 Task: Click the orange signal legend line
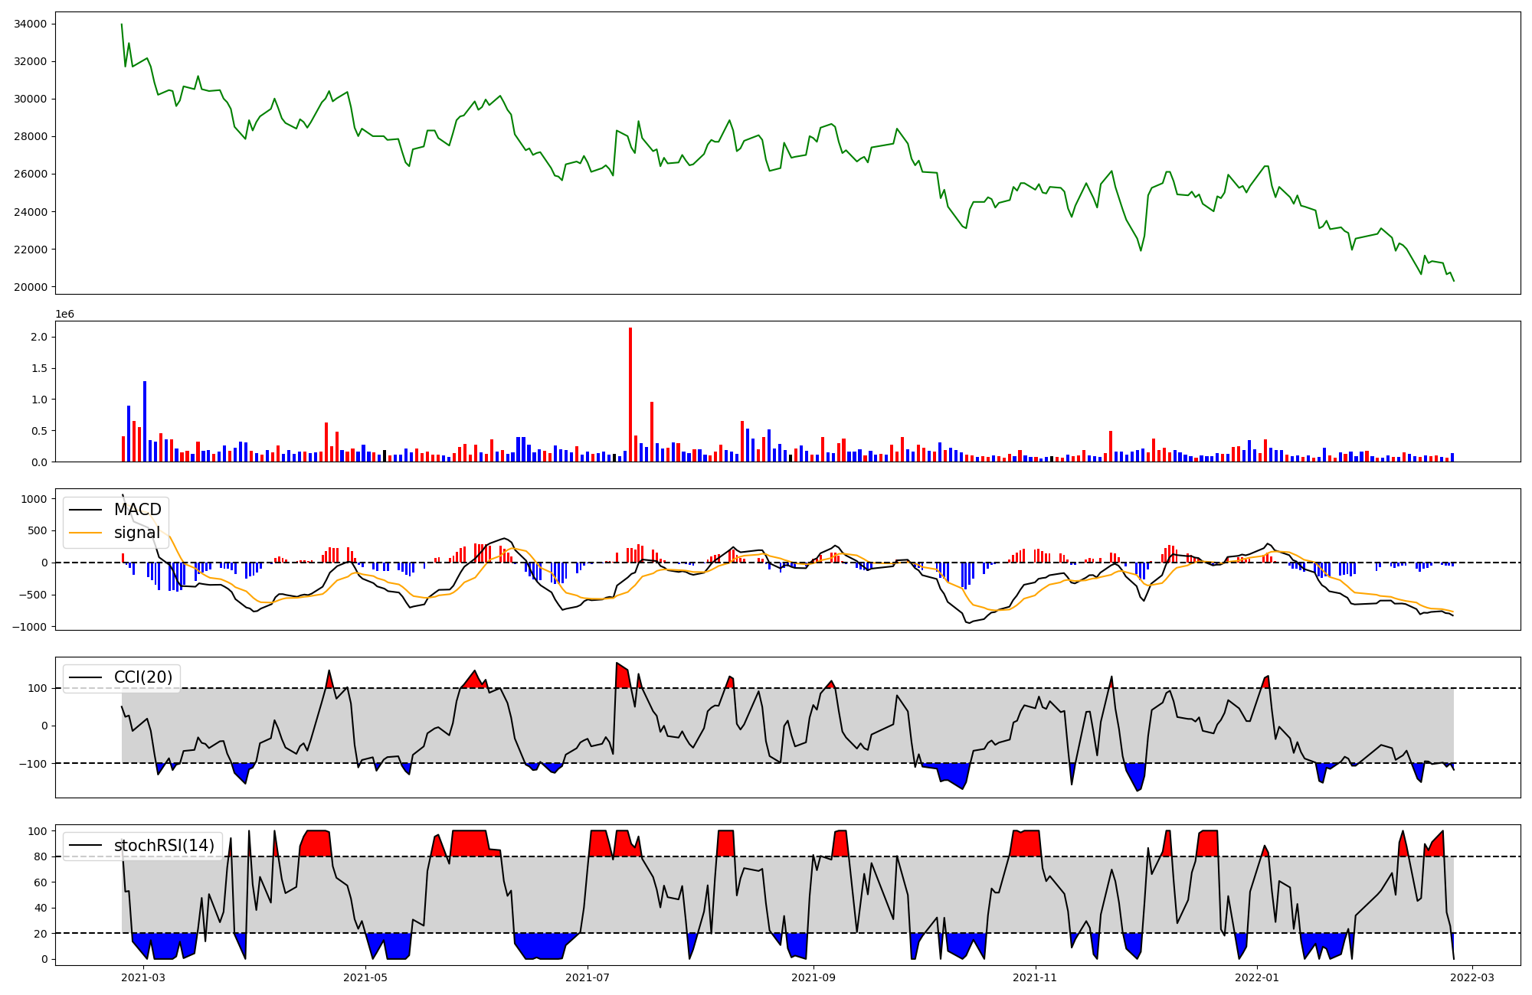coord(85,533)
